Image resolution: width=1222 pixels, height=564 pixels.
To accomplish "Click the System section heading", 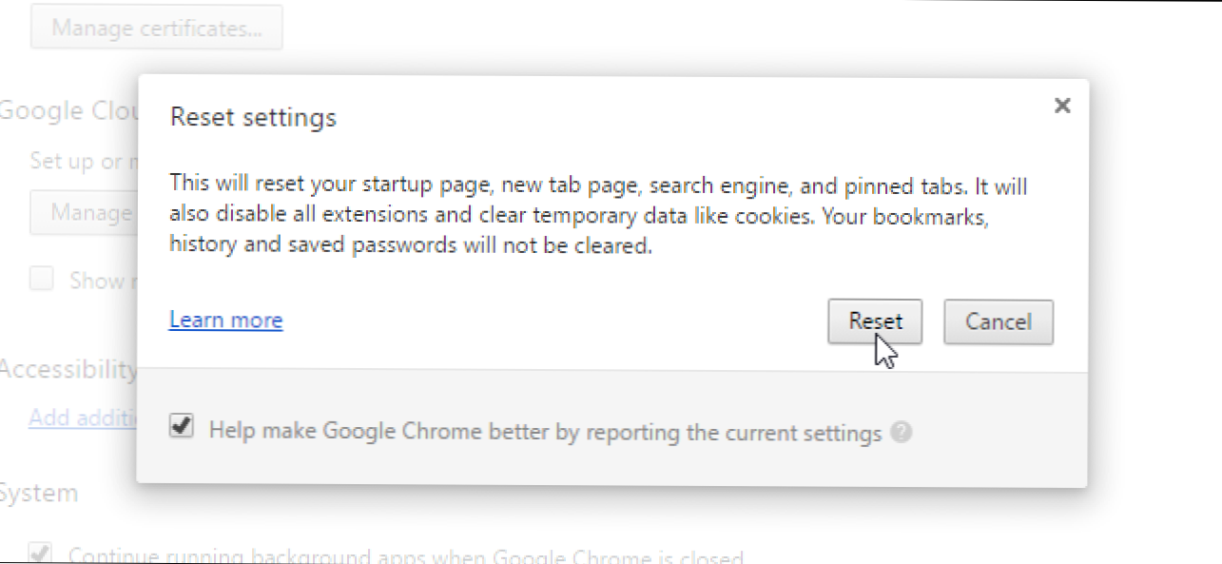I will 39,493.
